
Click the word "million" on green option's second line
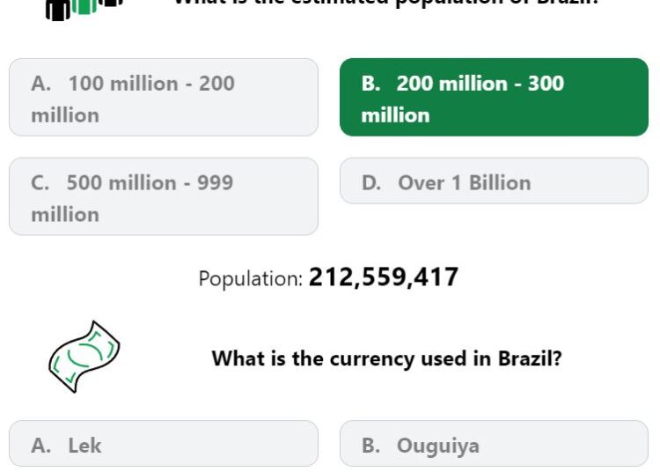click(x=396, y=115)
